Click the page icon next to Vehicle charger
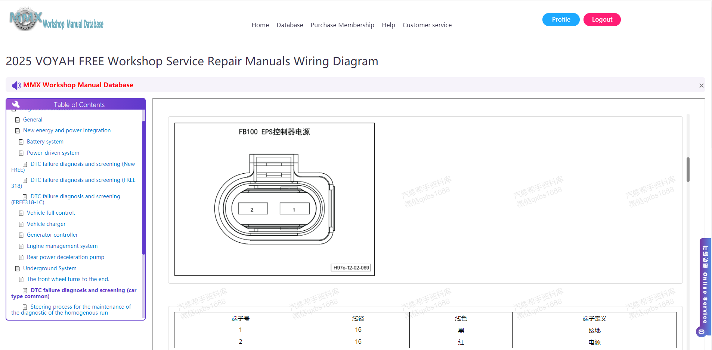This screenshot has height=350, width=712. click(21, 224)
